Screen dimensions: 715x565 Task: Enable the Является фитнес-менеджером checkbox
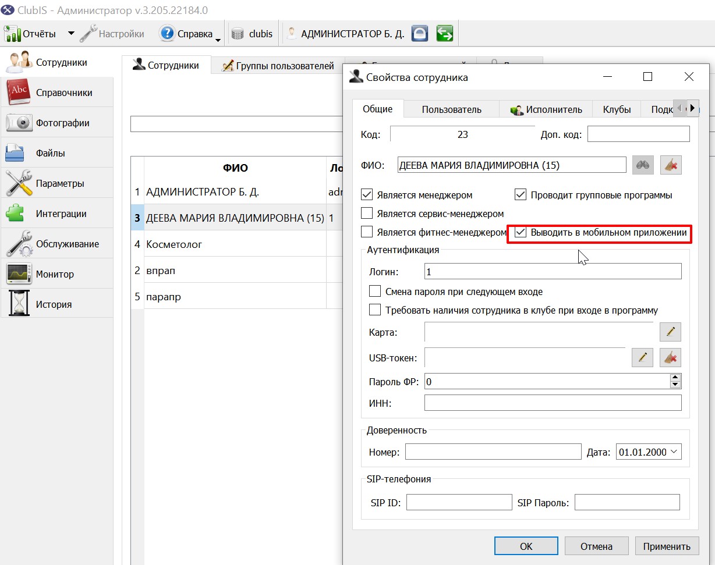tap(367, 232)
